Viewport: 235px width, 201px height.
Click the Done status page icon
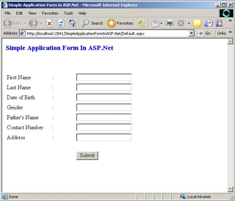pyautogui.click(x=5, y=197)
